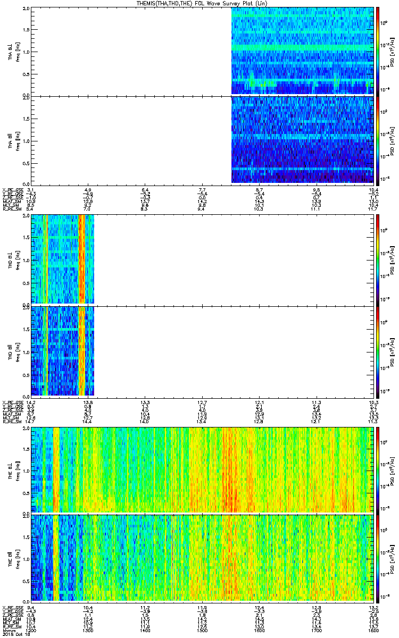Click the THD B-perpendicular spectrogram panel
This screenshot has width=399, height=638.
coord(202,259)
